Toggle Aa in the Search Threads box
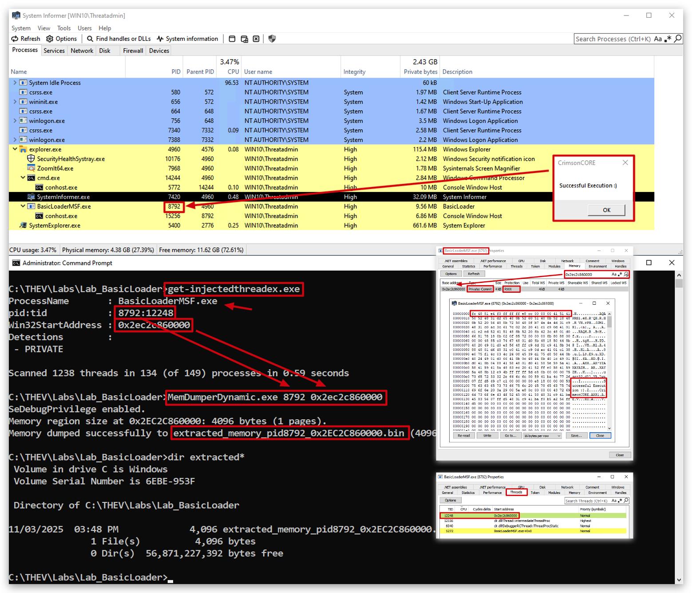The width and height of the screenshot is (692, 593). pyautogui.click(x=614, y=501)
